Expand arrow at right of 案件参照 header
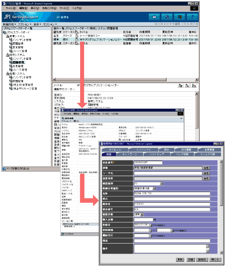Screen dimensions: 225x266 coord(181,118)
